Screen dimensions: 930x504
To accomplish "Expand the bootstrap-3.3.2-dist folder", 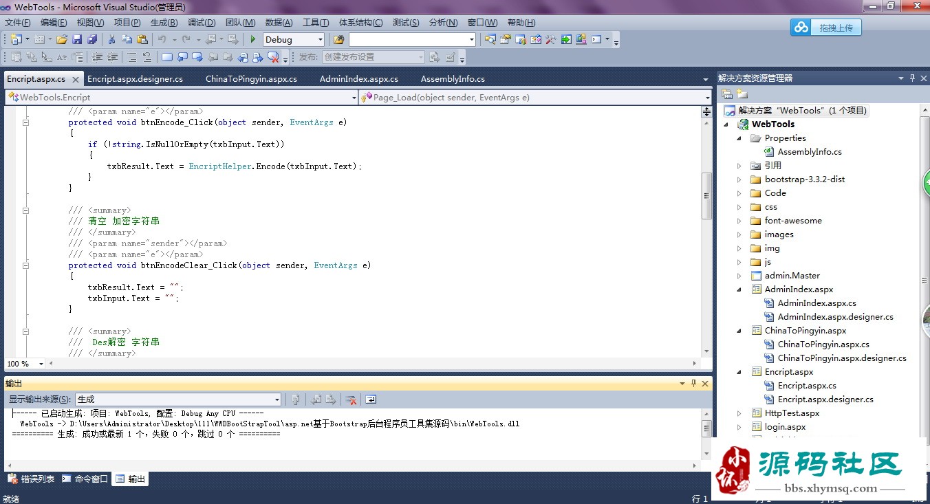I will pyautogui.click(x=739, y=179).
